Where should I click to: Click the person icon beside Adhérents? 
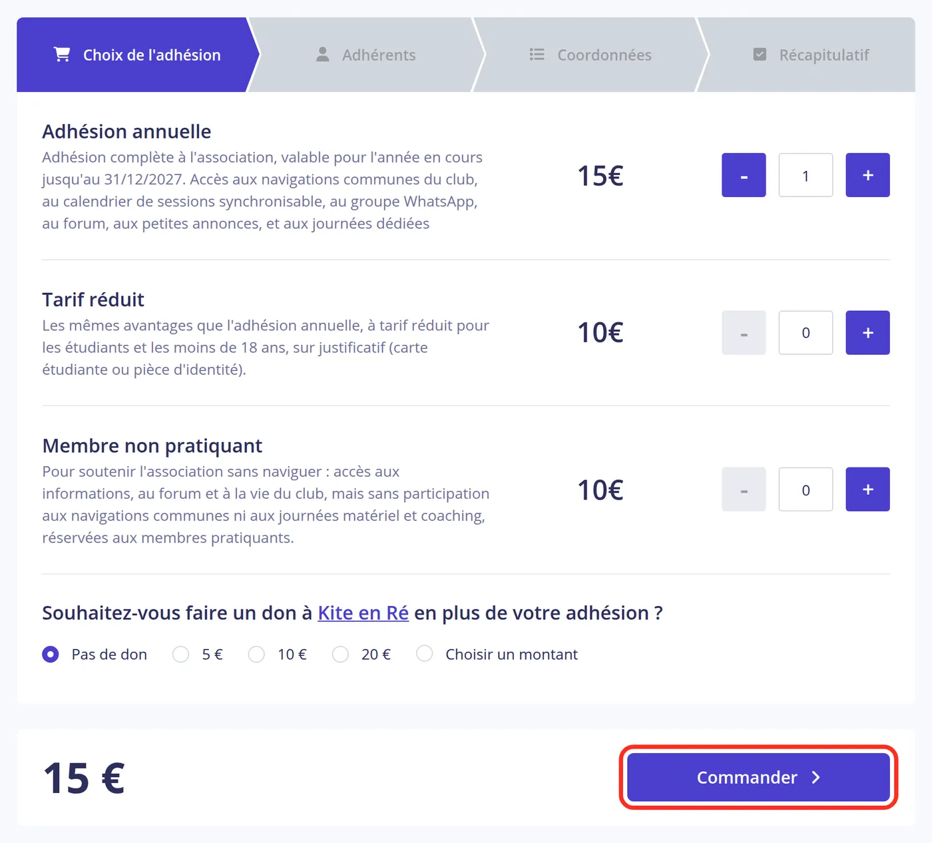pyautogui.click(x=322, y=55)
